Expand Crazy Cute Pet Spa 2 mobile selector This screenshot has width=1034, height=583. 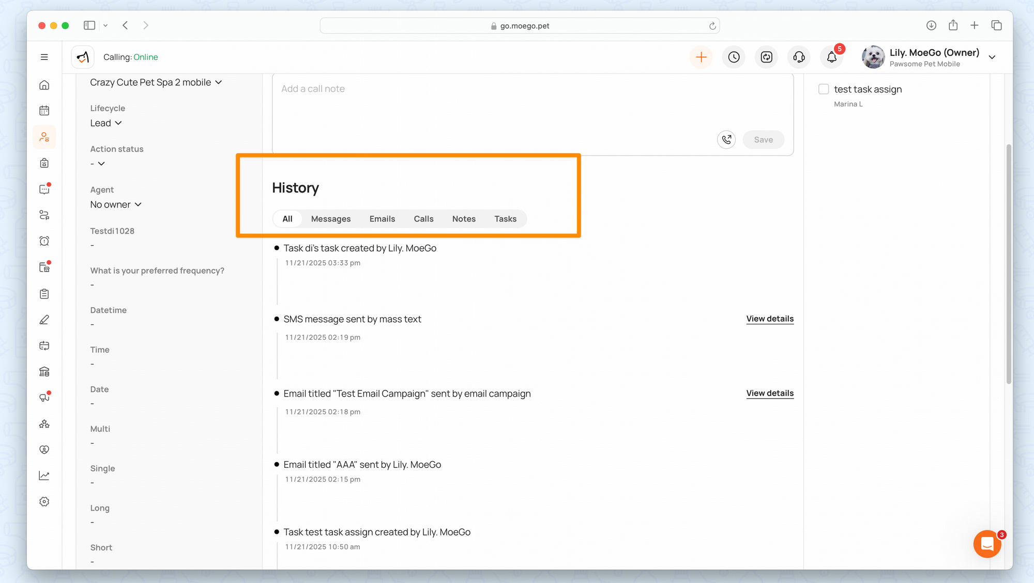click(156, 82)
